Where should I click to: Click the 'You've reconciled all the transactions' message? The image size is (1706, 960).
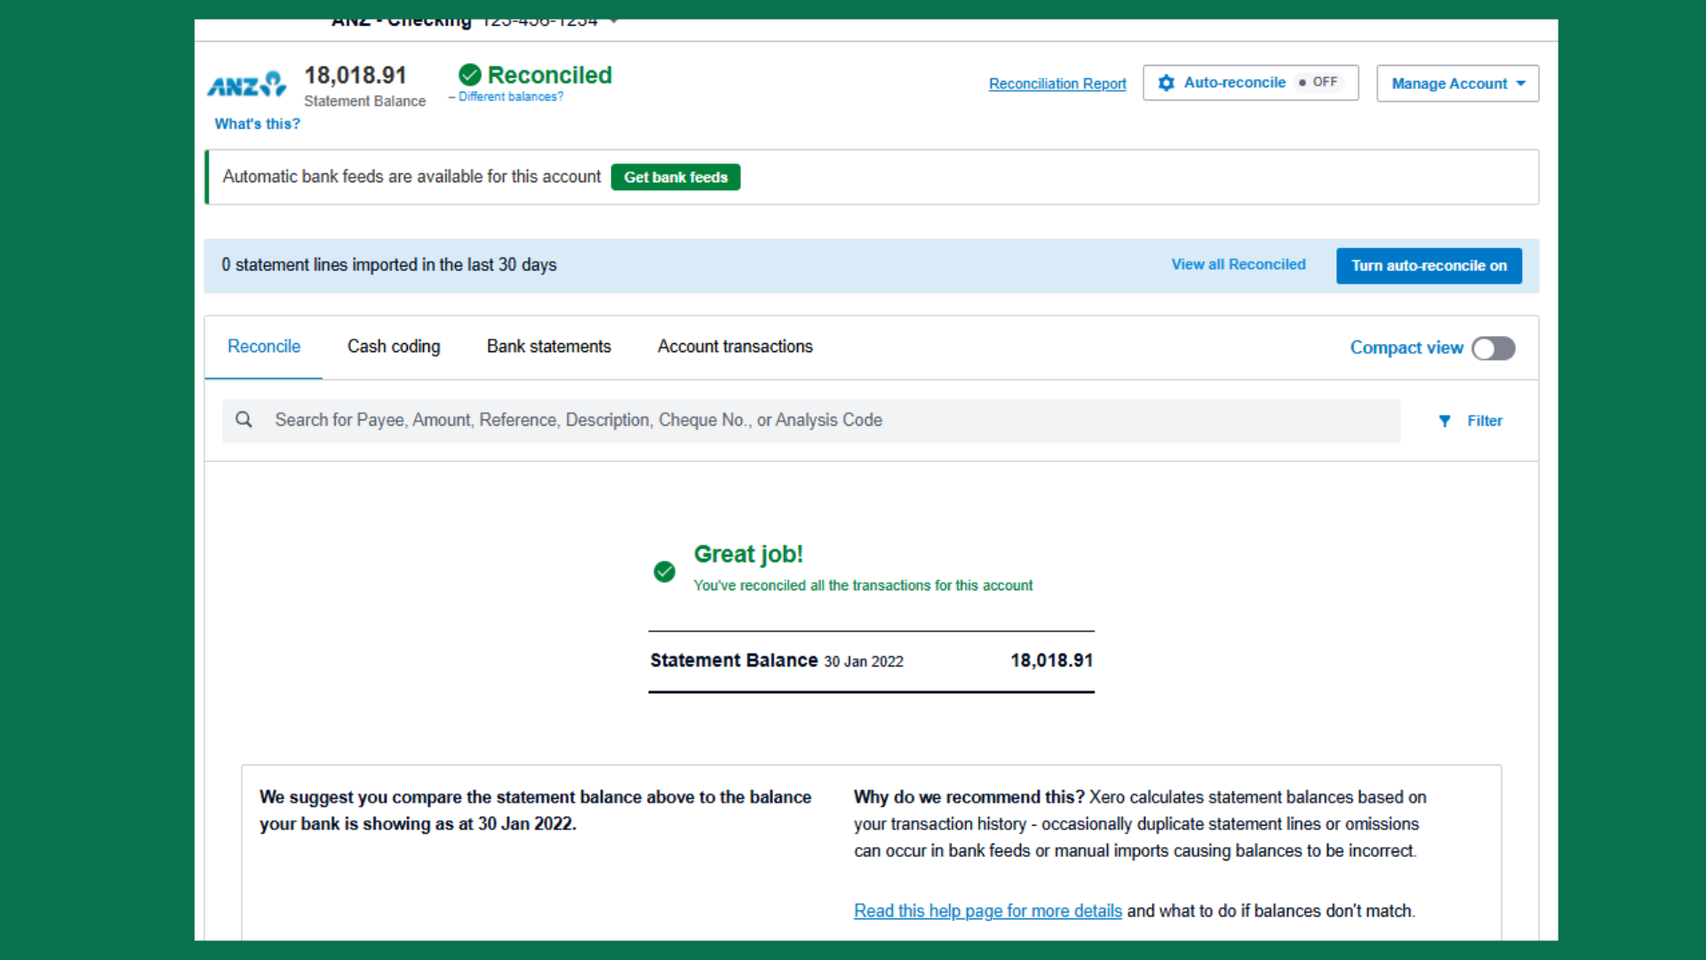[863, 586]
